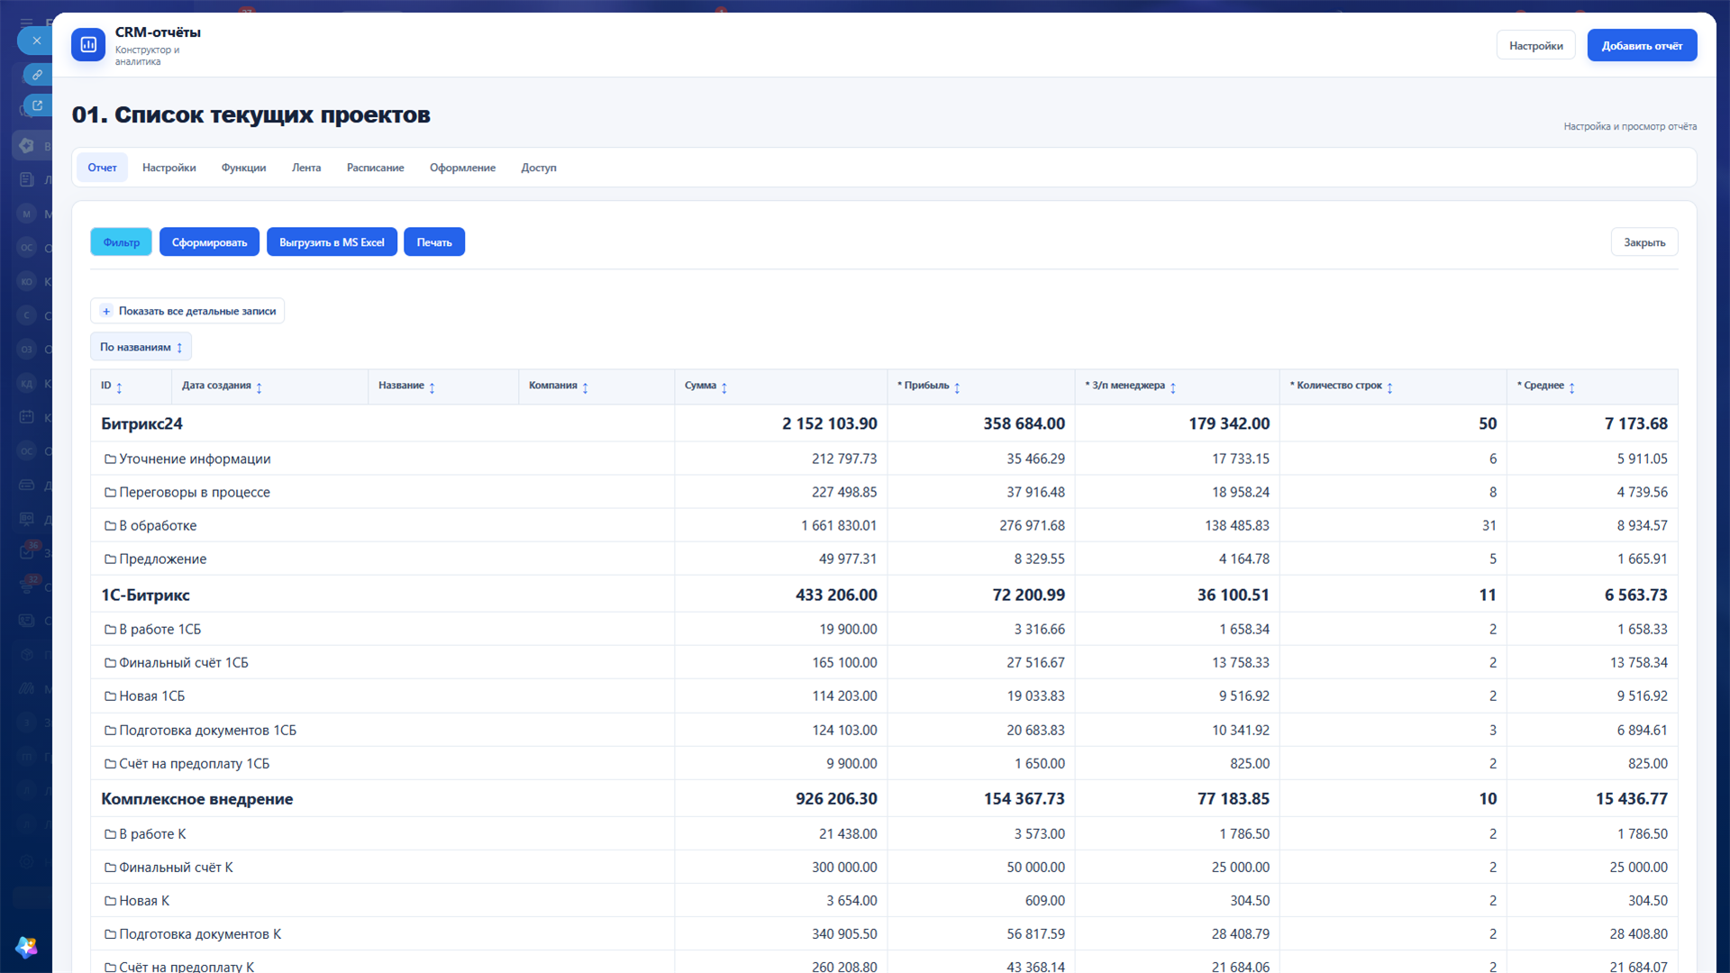Open Настройки in the top header
Viewport: 1730px width, 973px height.
(x=1535, y=45)
